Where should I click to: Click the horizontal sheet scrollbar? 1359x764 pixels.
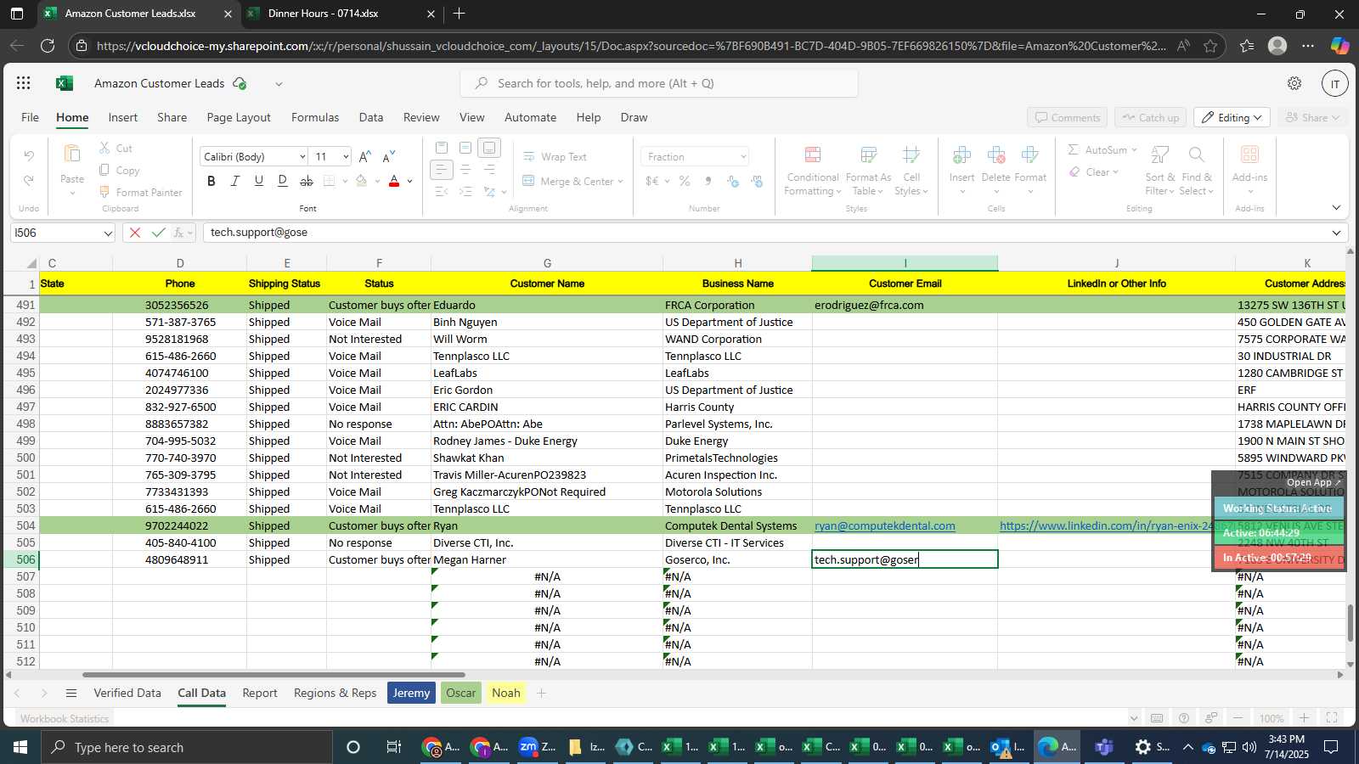273,676
